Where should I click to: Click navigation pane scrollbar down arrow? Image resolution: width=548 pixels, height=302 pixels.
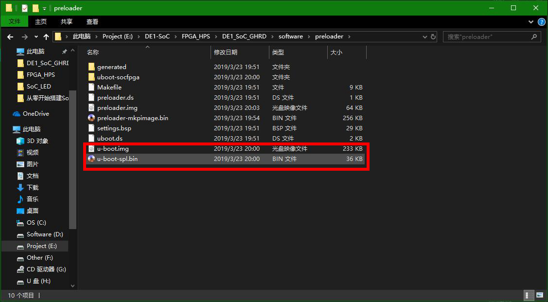tap(73, 285)
